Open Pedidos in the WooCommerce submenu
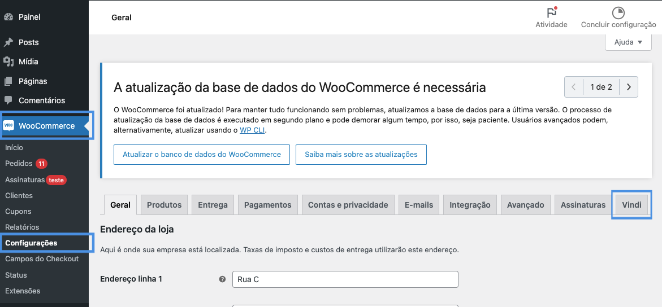The image size is (662, 307). pos(19,164)
